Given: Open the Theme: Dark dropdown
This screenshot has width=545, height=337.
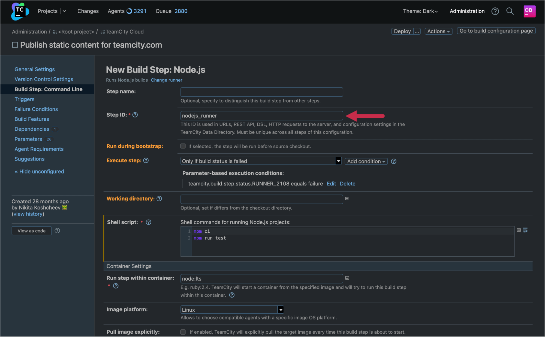Looking at the screenshot, I should (420, 11).
